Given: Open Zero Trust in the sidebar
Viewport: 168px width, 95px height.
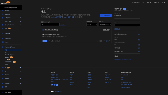Looking at the screenshot, I should [x=8, y=38].
